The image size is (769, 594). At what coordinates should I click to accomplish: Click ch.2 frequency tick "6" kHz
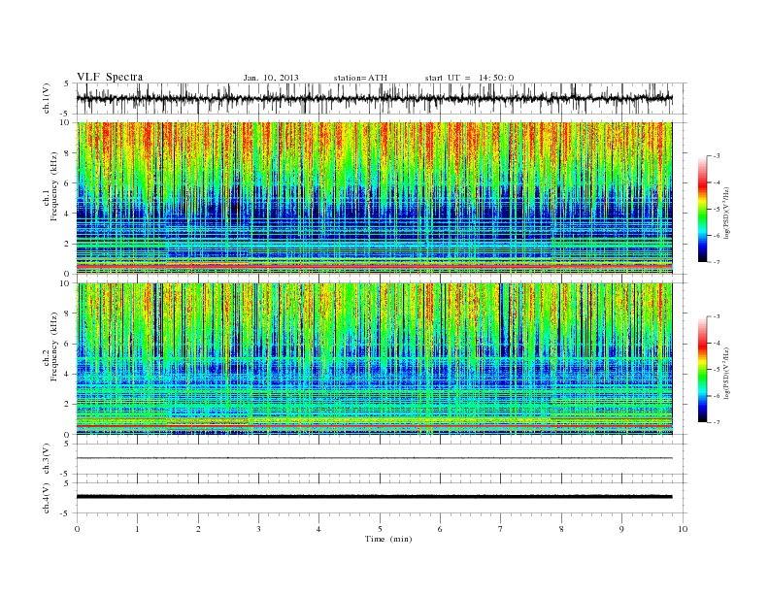67,344
